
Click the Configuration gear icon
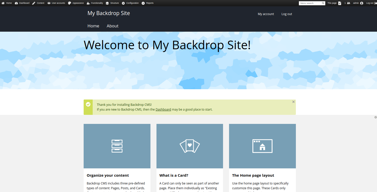(123, 3)
